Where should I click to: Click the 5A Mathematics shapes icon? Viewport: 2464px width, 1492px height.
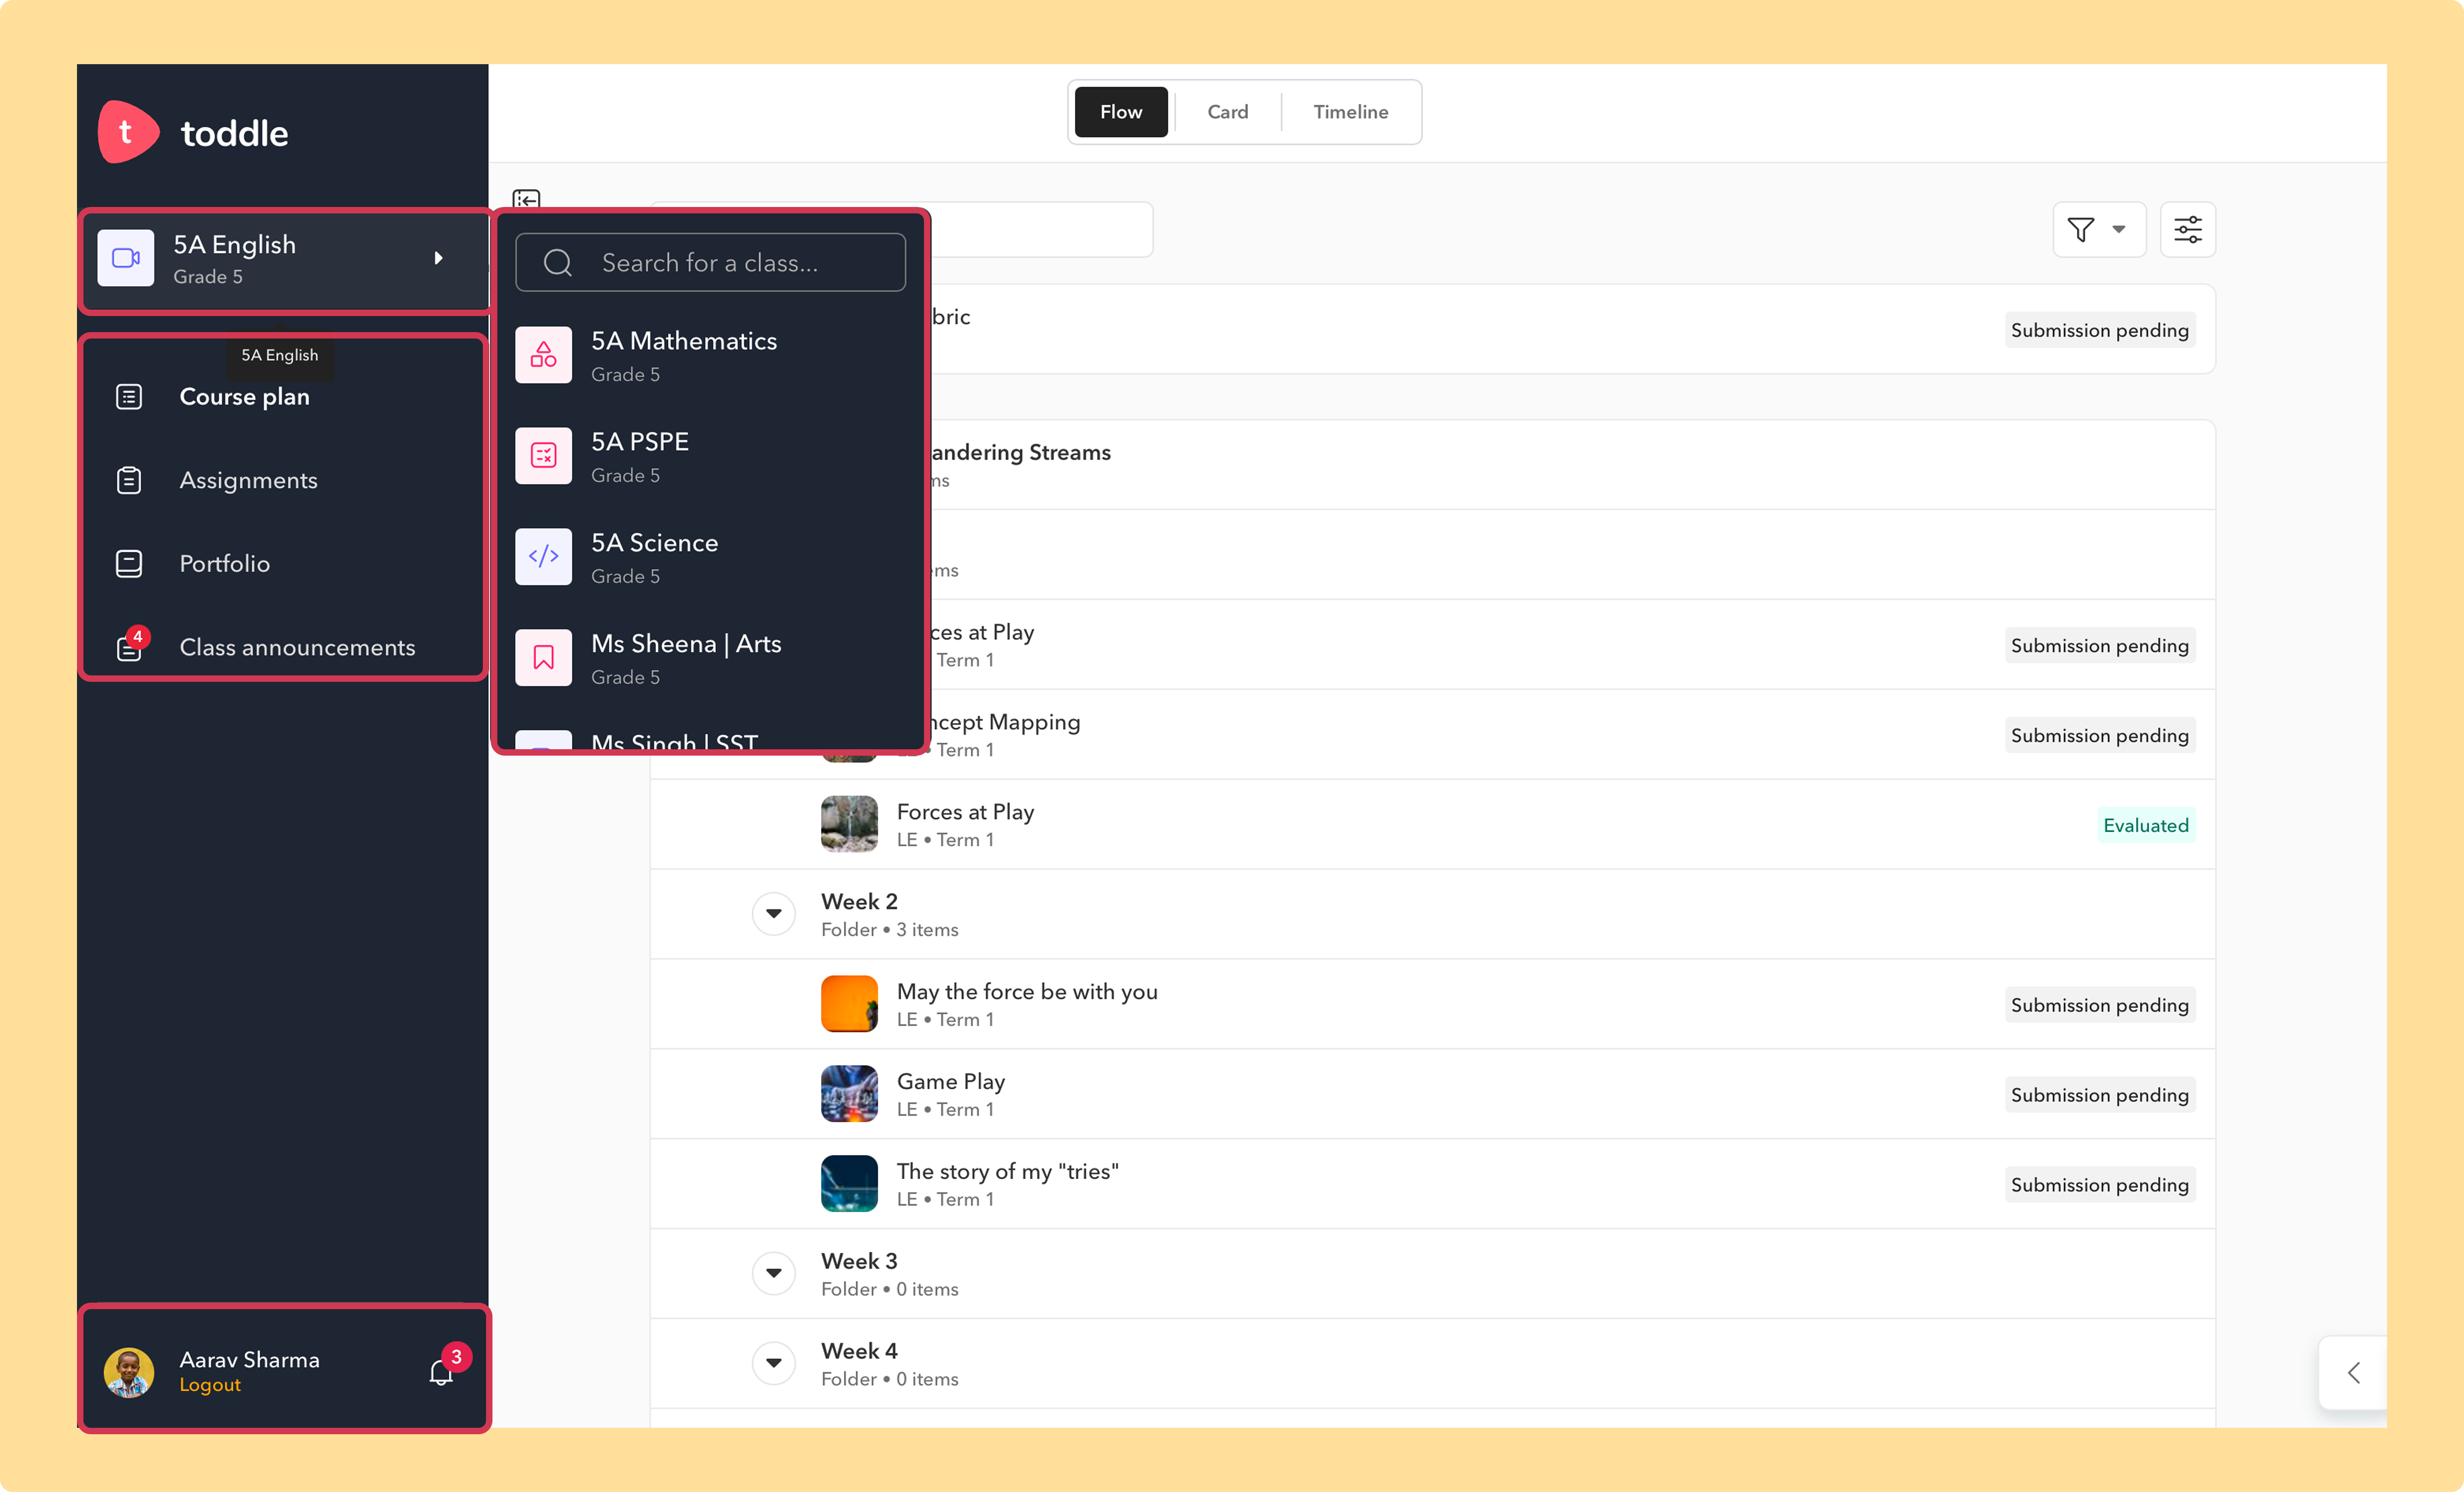pos(543,355)
